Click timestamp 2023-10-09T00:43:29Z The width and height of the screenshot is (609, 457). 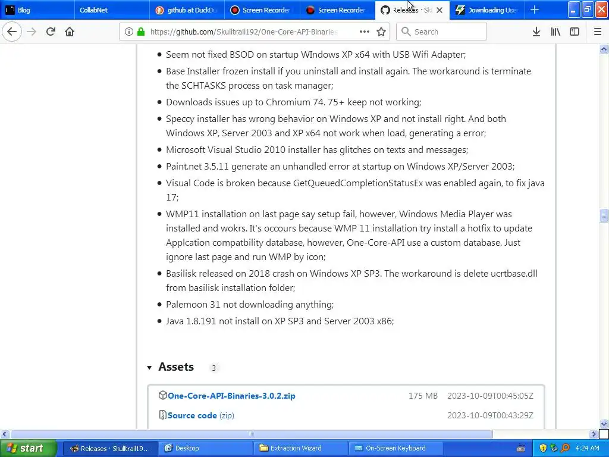(490, 415)
